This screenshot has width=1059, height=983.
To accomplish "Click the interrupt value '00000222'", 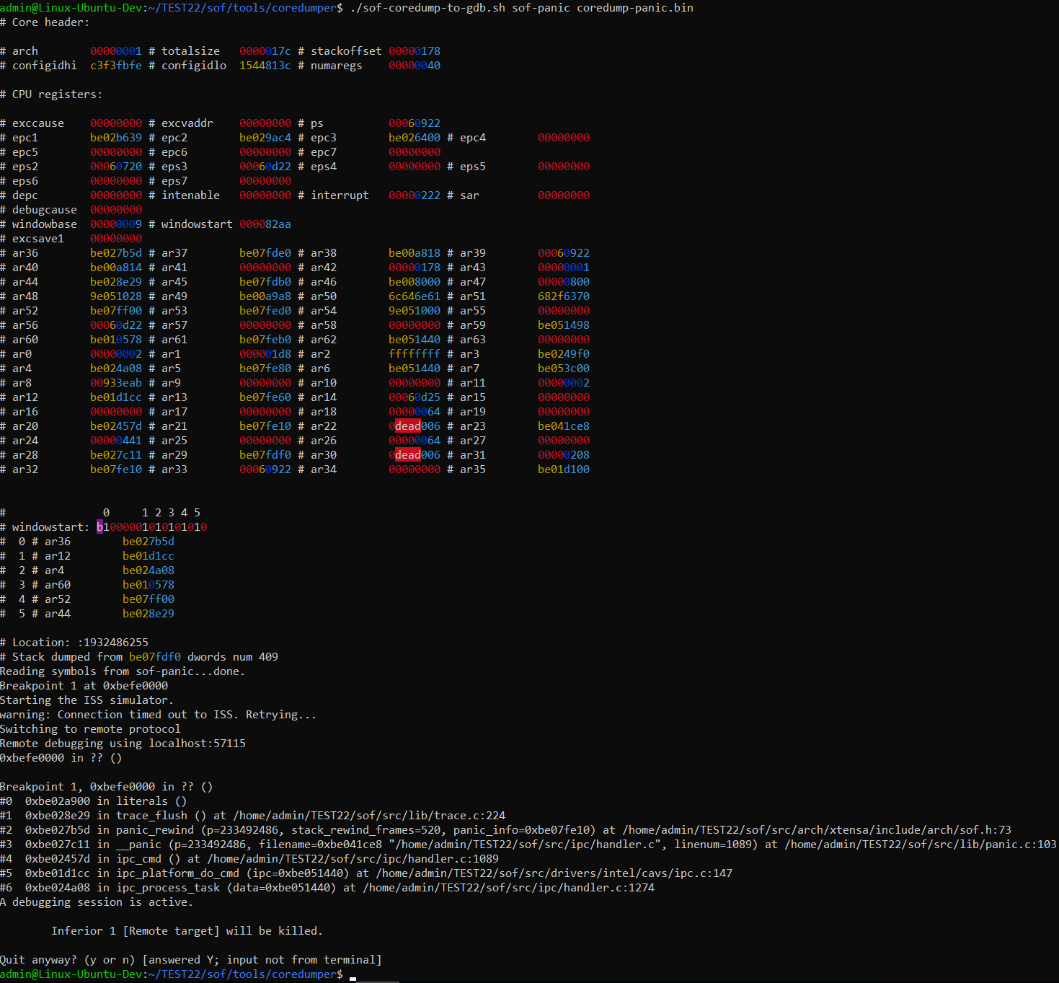I will click(415, 195).
